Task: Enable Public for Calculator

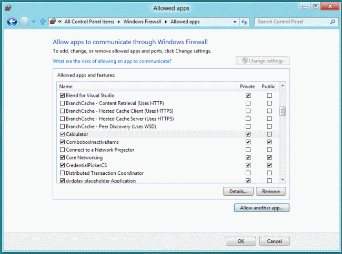Action: tap(269, 134)
